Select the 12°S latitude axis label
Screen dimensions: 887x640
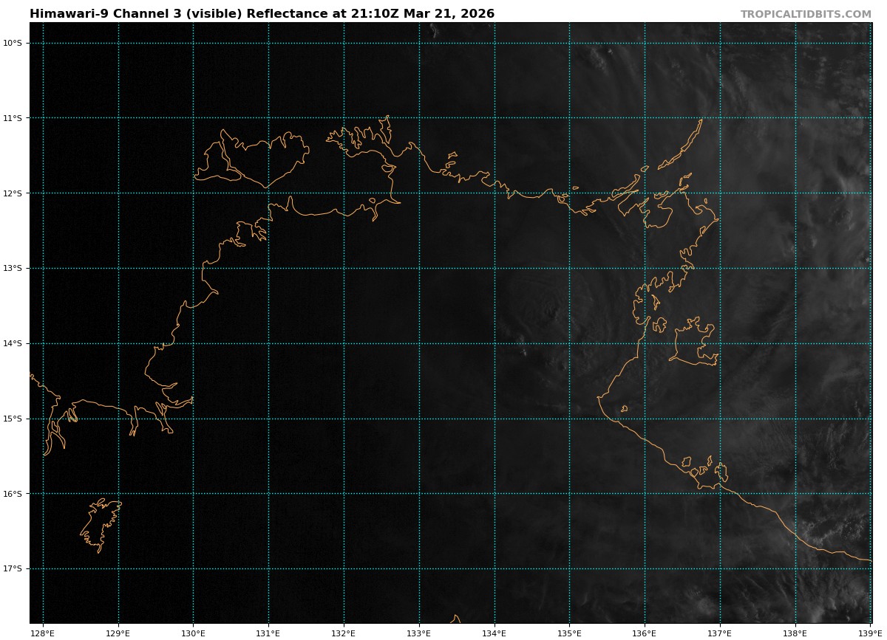pos(13,193)
